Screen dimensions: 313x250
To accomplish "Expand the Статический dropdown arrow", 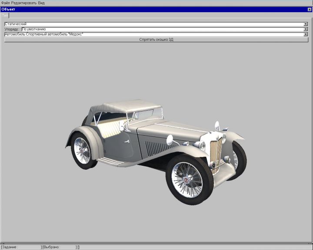I will point(306,24).
